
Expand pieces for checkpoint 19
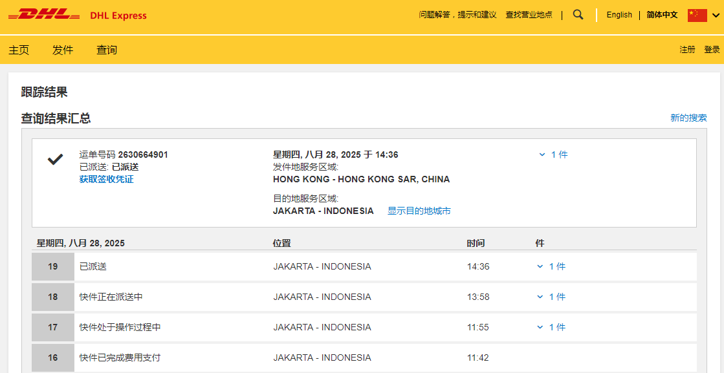click(551, 266)
